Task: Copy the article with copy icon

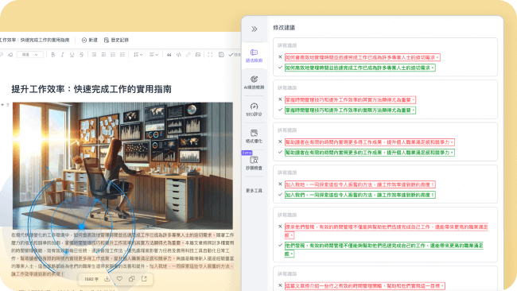Action: click(131, 279)
